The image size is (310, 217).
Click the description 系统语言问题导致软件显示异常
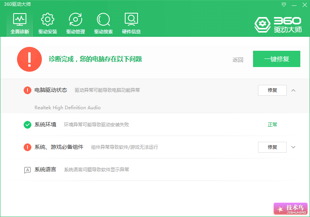click(96, 170)
